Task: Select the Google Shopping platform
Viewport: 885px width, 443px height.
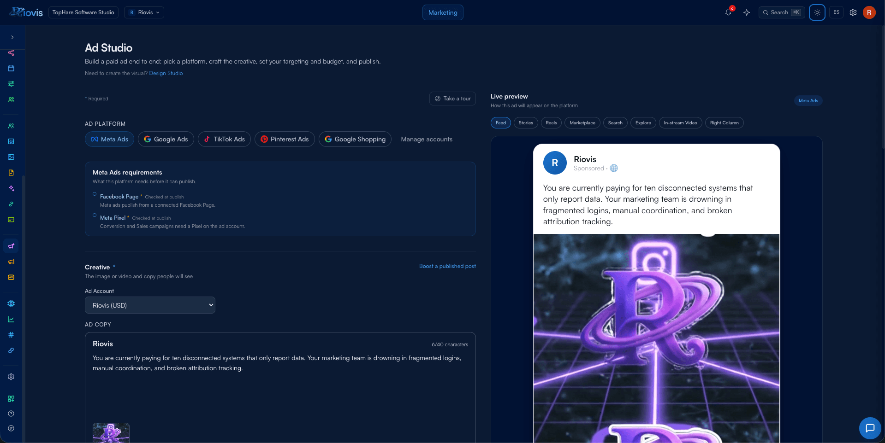Action: pos(355,139)
